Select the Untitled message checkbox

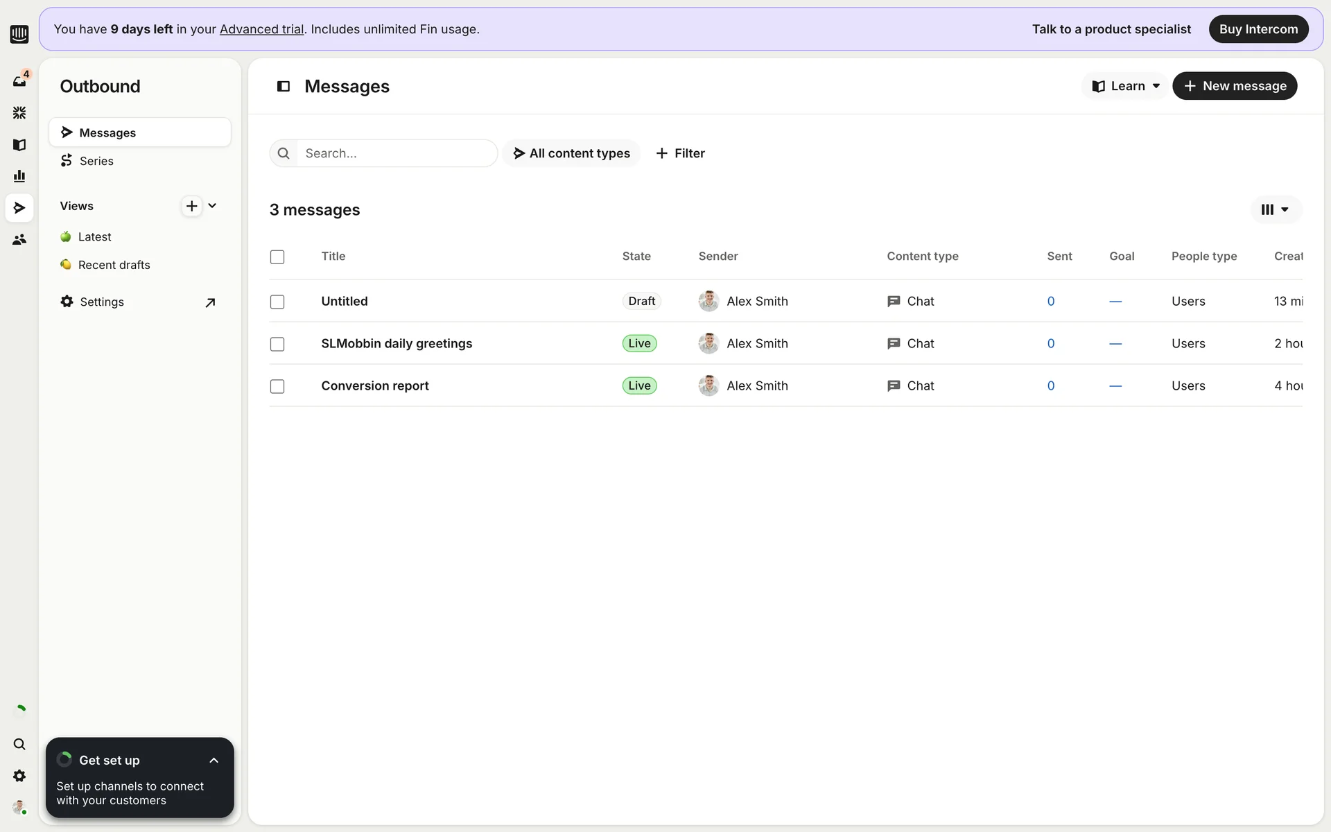(x=277, y=302)
